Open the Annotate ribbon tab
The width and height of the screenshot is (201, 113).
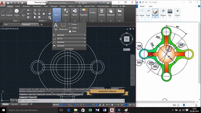tap(26, 6)
